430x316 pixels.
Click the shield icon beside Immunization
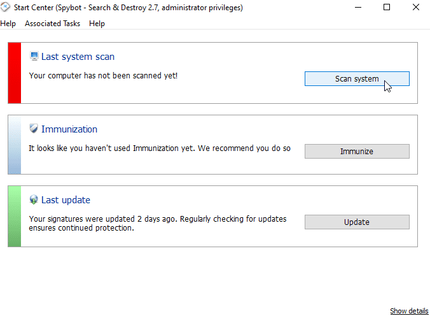tap(34, 129)
